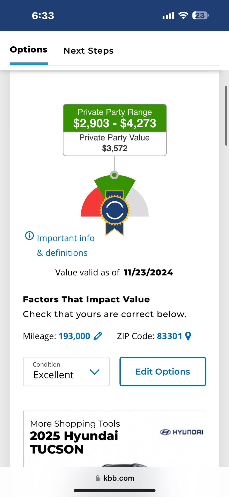Tap the info circle icon
The image size is (229, 497).
pyautogui.click(x=29, y=236)
